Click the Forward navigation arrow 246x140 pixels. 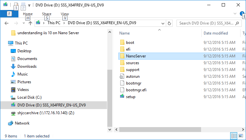[16, 23]
